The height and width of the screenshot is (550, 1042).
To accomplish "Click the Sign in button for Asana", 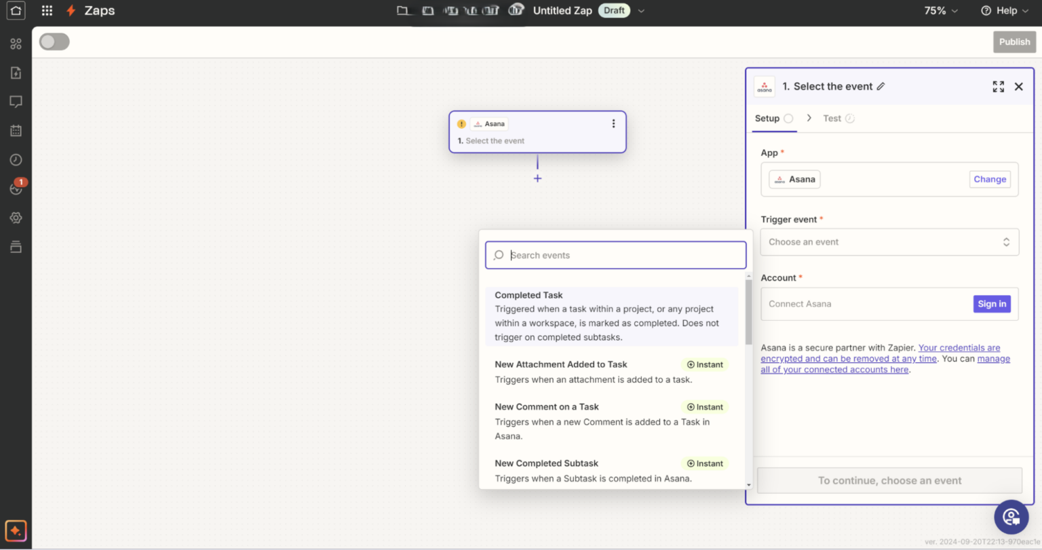I will pos(992,304).
